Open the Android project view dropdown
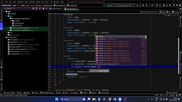Image resolution: width=182 pixels, height=102 pixels. pyautogui.click(x=9, y=8)
